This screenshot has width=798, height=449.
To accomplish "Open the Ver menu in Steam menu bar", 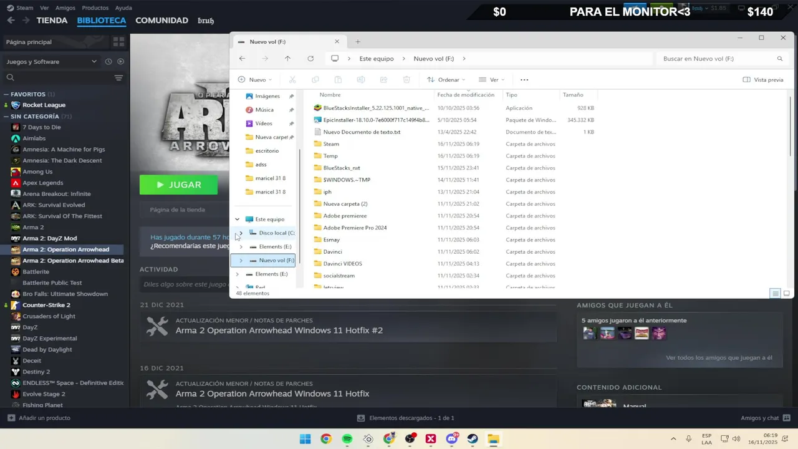I will [x=44, y=8].
